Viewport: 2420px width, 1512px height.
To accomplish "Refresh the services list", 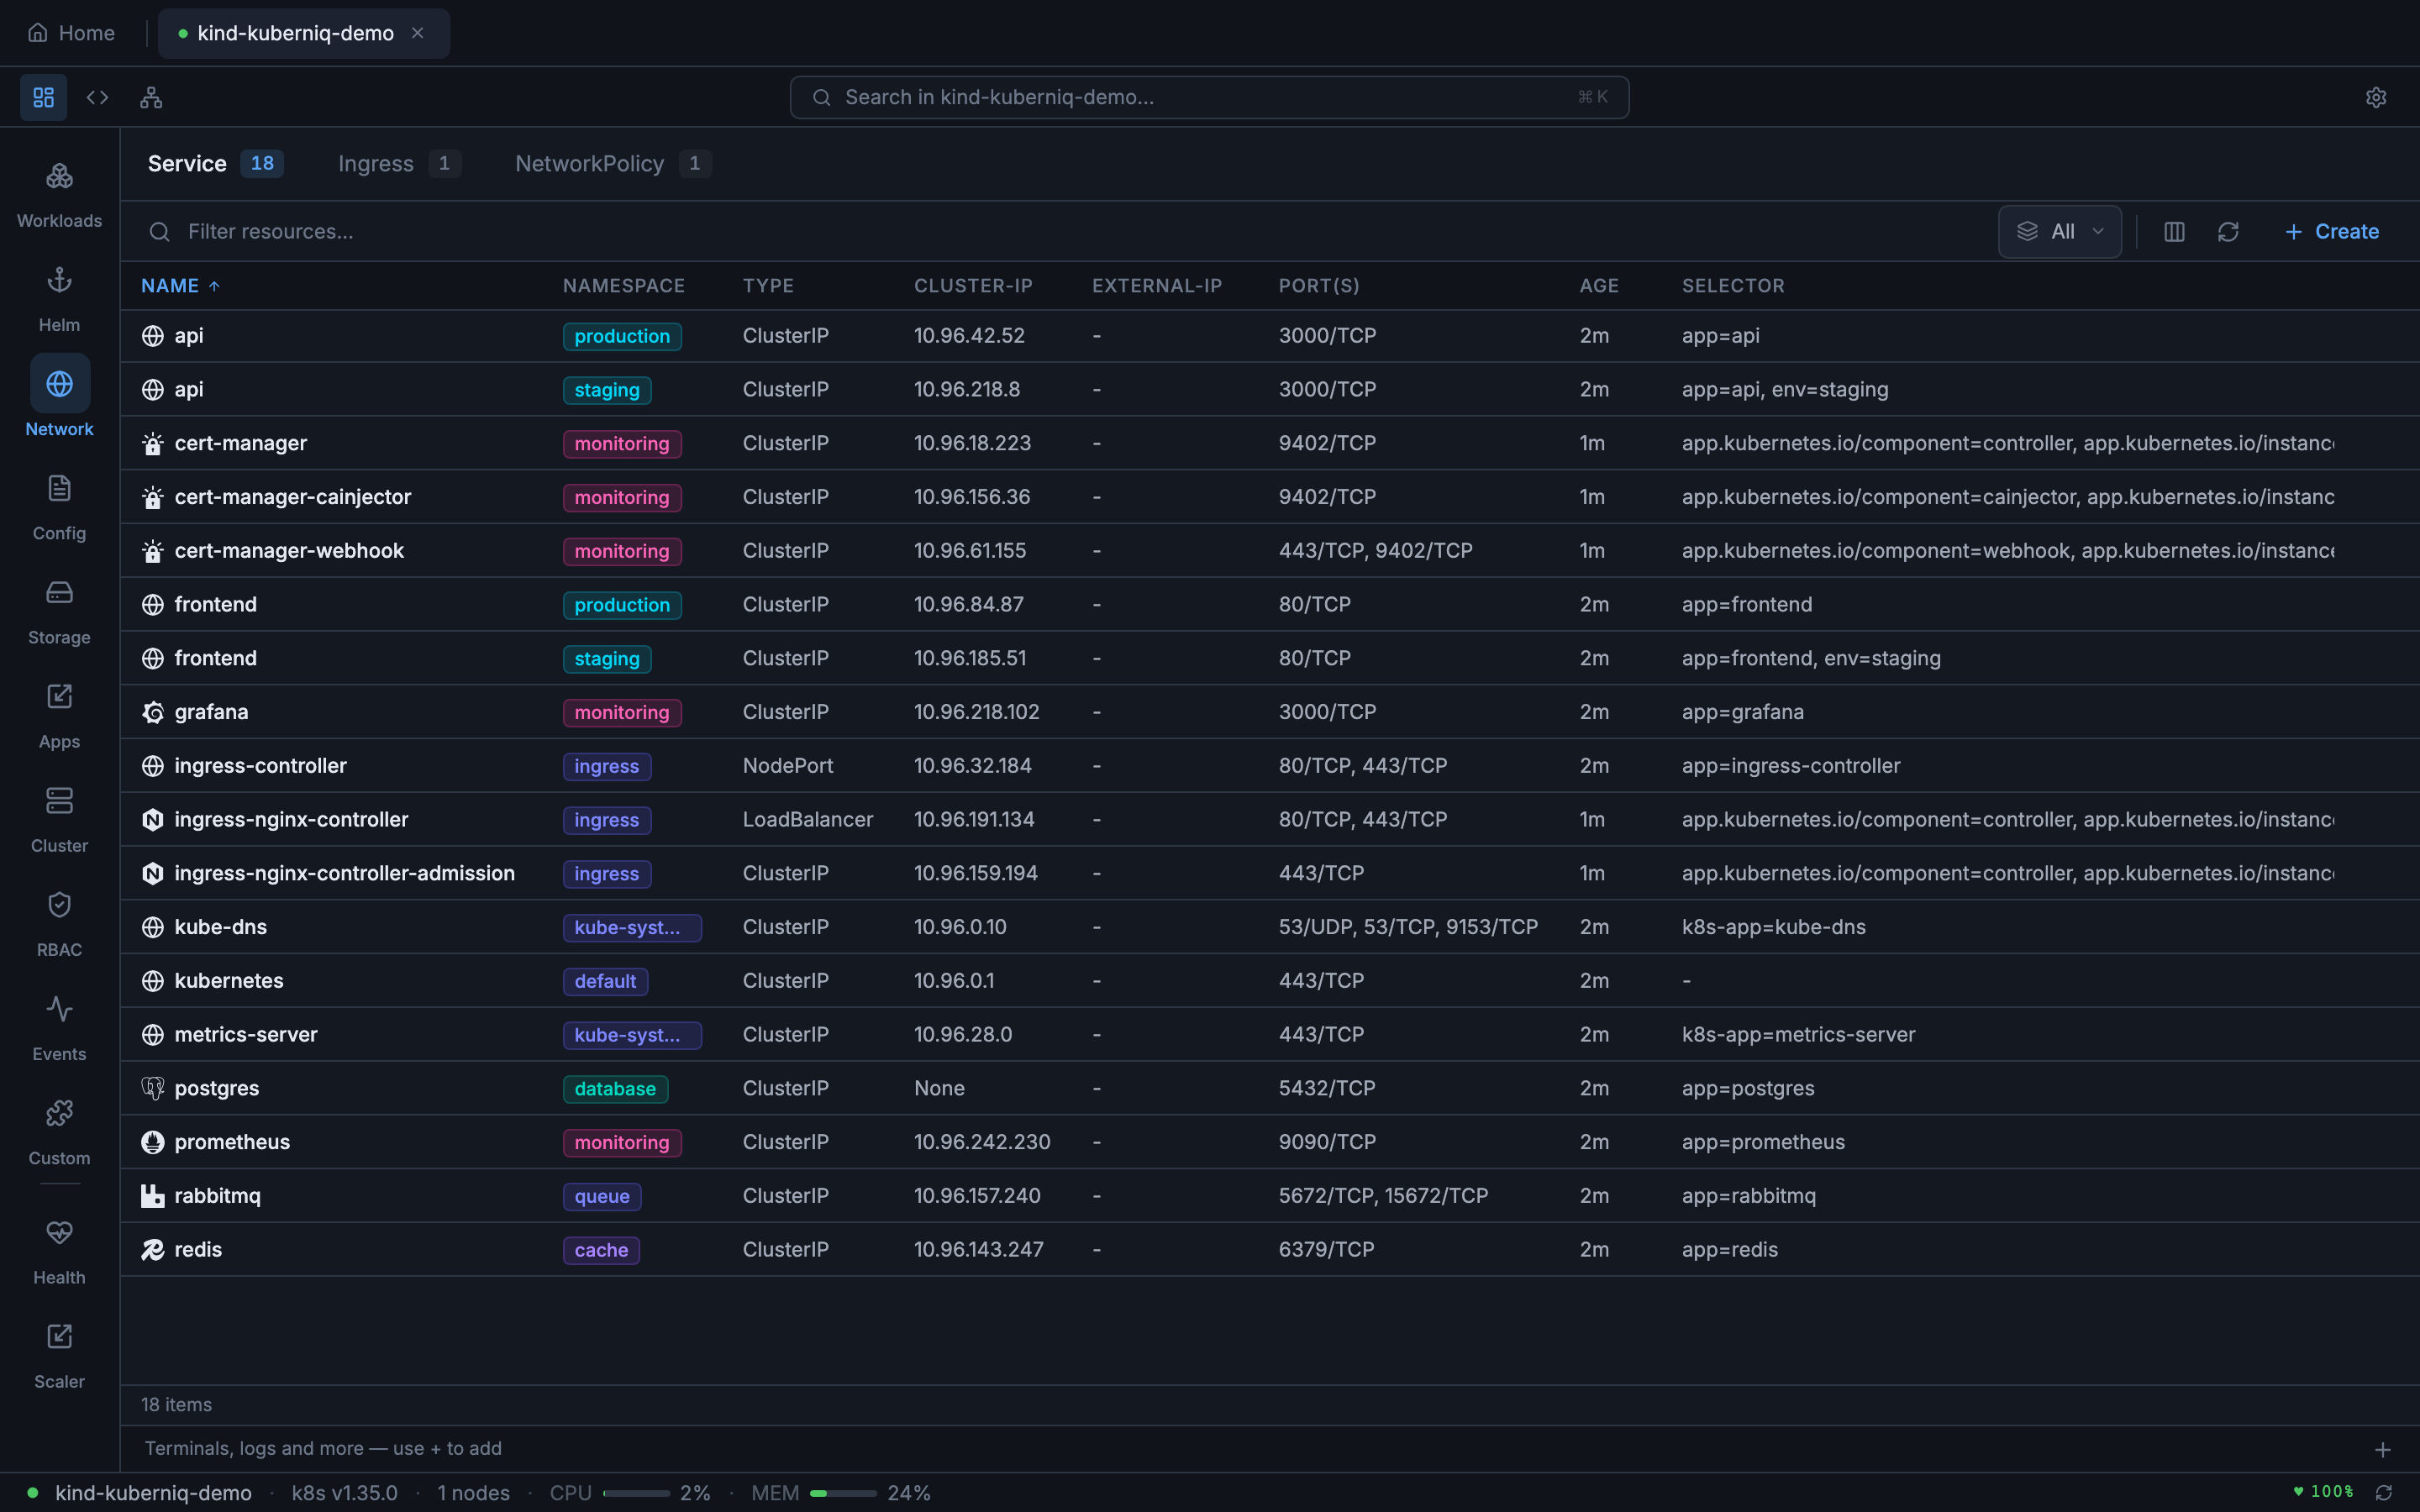I will pos(2229,231).
